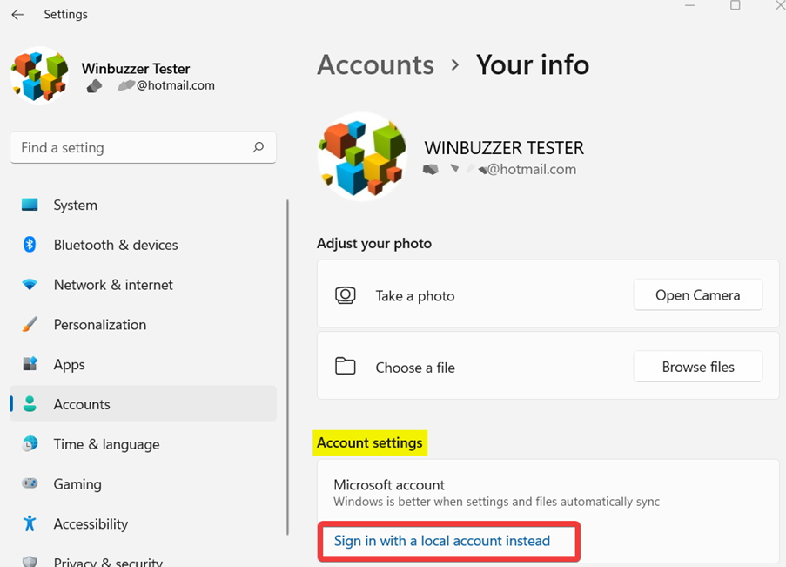
Task: Minimize the Settings window
Action: click(x=690, y=5)
